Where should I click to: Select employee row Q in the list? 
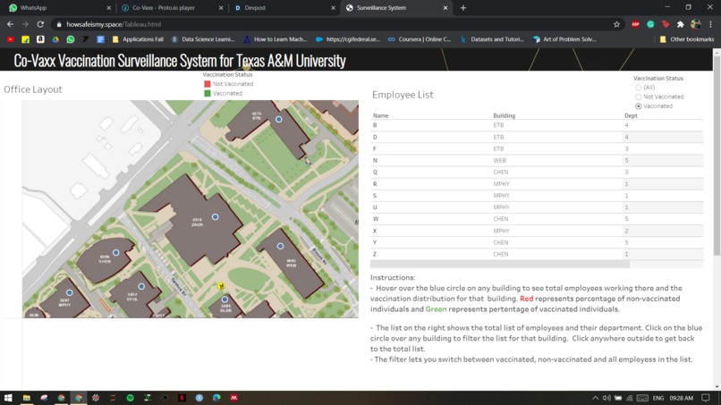[x=537, y=172]
